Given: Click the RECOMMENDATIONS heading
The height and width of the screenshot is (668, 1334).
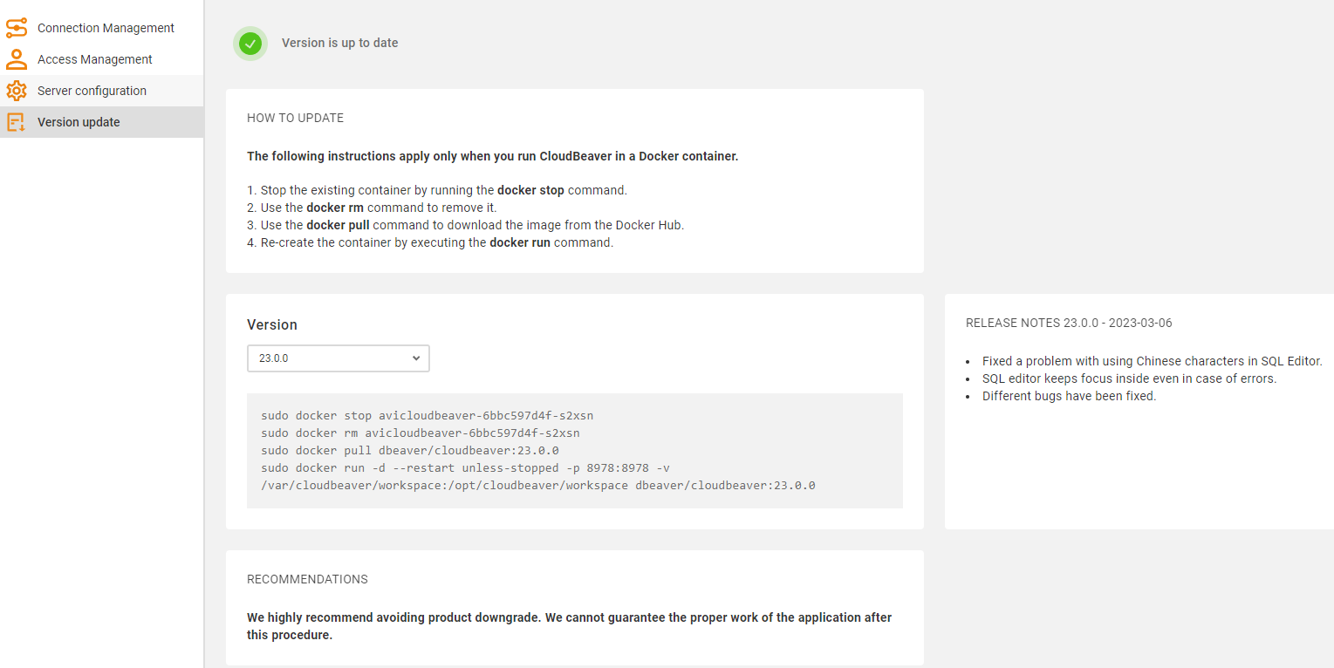Looking at the screenshot, I should click(x=307, y=579).
